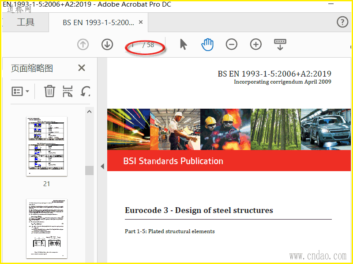Open help via question mark icon

point(342,22)
